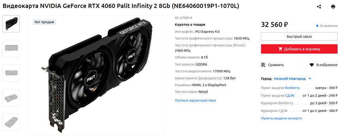The image size is (343, 140).
Task: Select the first product thumbnail
Action: [11, 24]
